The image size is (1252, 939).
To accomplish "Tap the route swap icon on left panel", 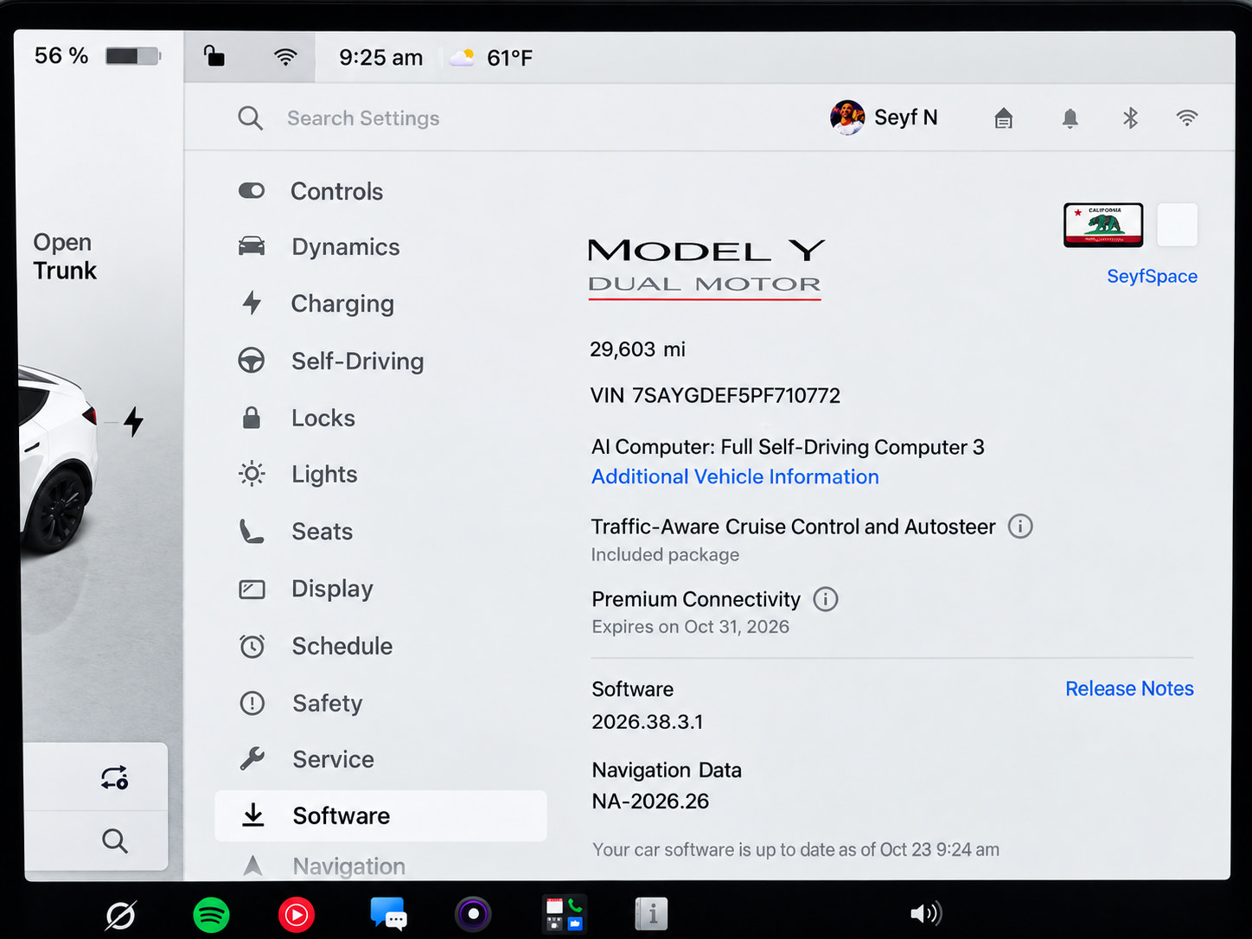I will pyautogui.click(x=114, y=777).
